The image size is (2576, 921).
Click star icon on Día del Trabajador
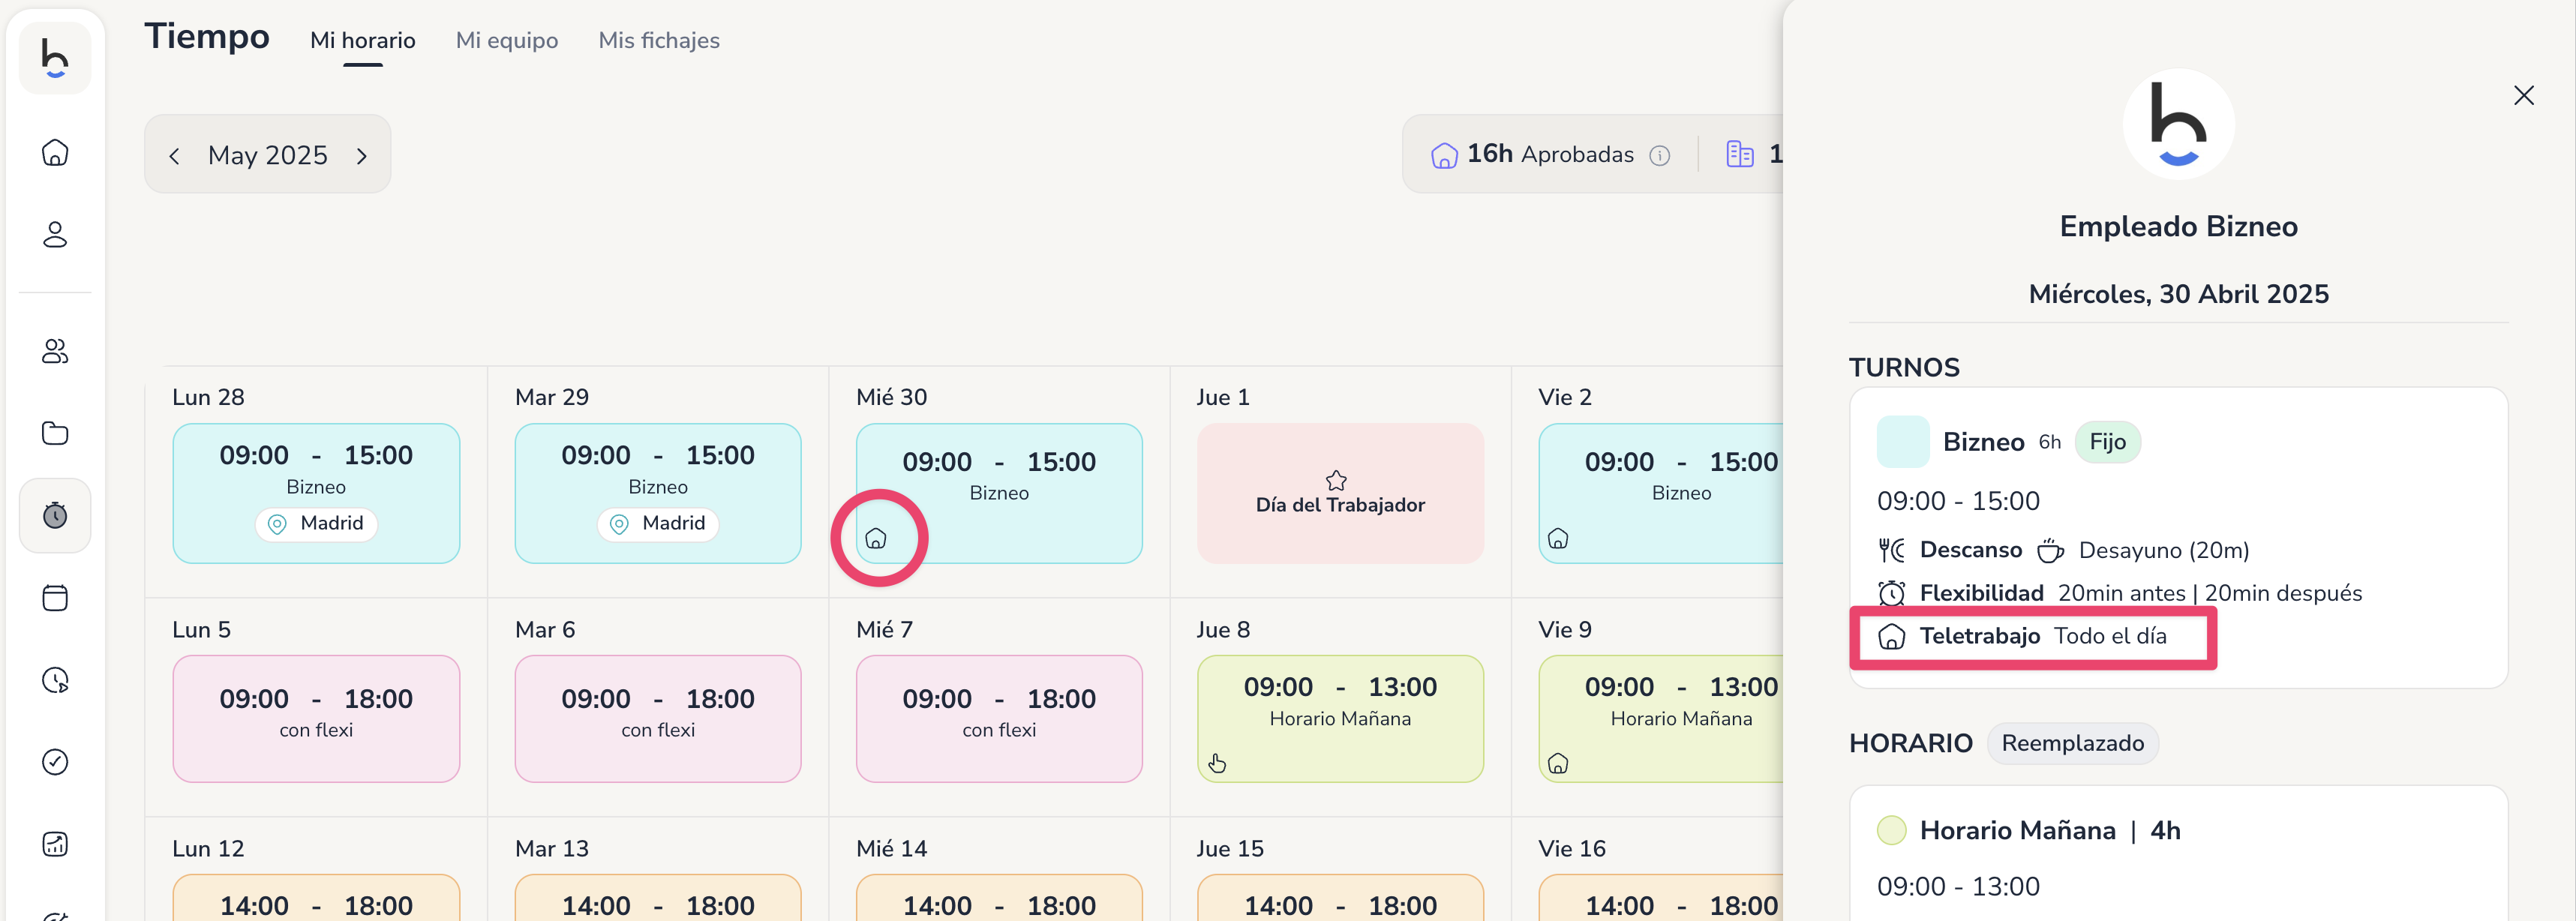tap(1336, 480)
